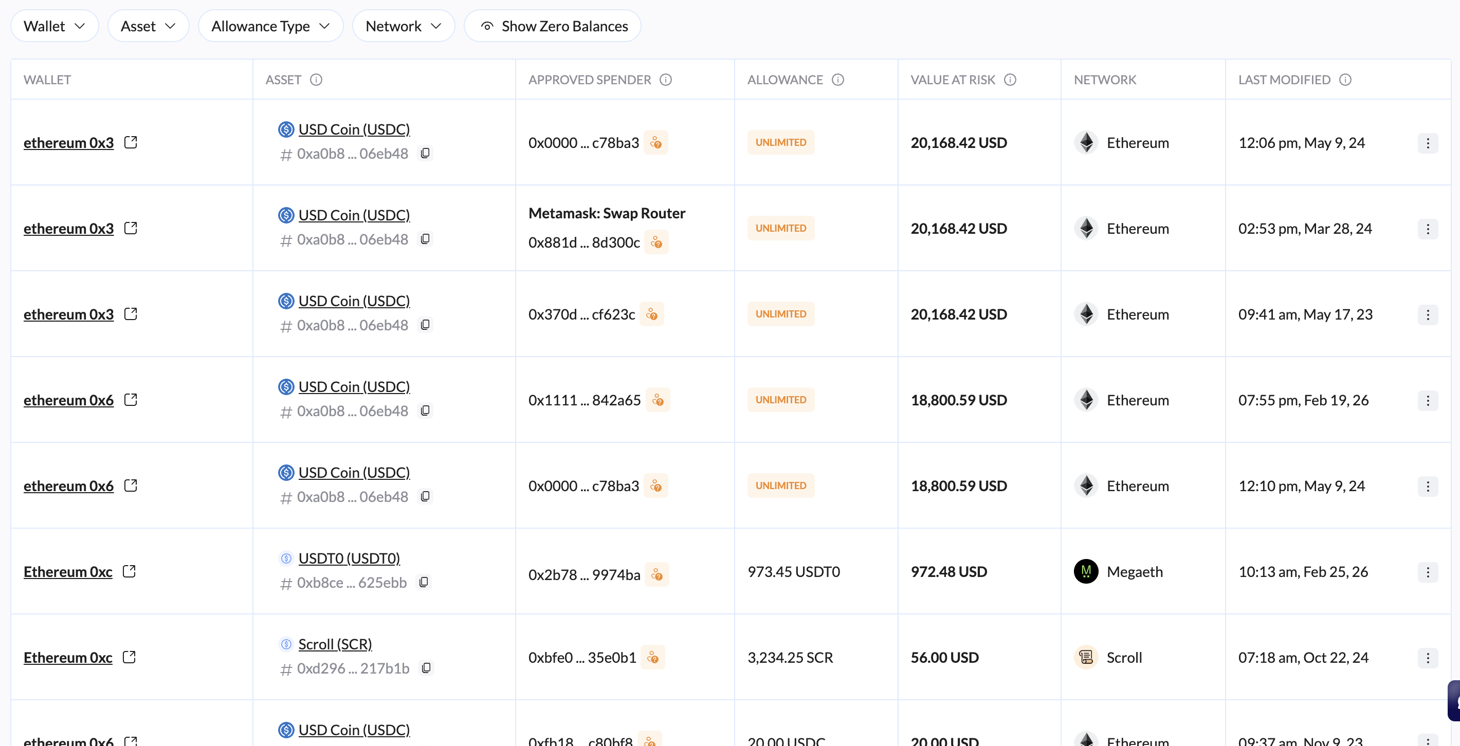Click the VALUE AT RISK info icon
This screenshot has width=1460, height=746.
coord(1010,80)
